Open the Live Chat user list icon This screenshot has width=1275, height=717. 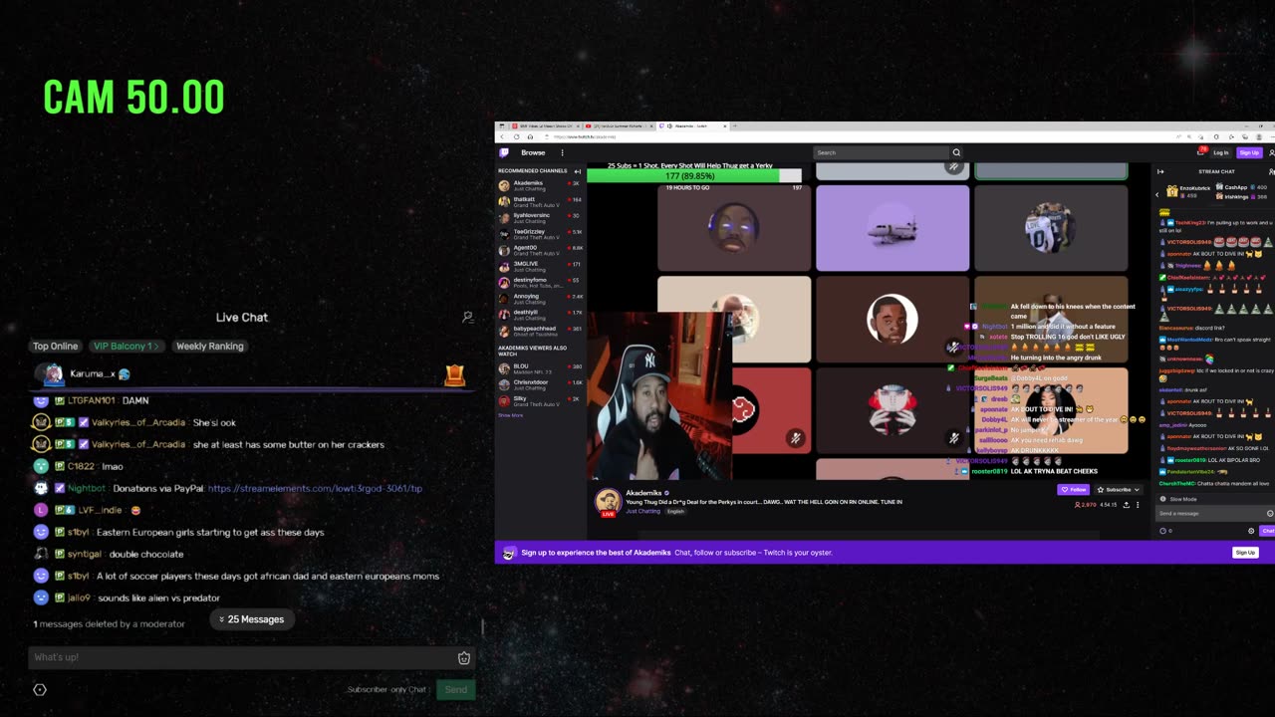(467, 317)
